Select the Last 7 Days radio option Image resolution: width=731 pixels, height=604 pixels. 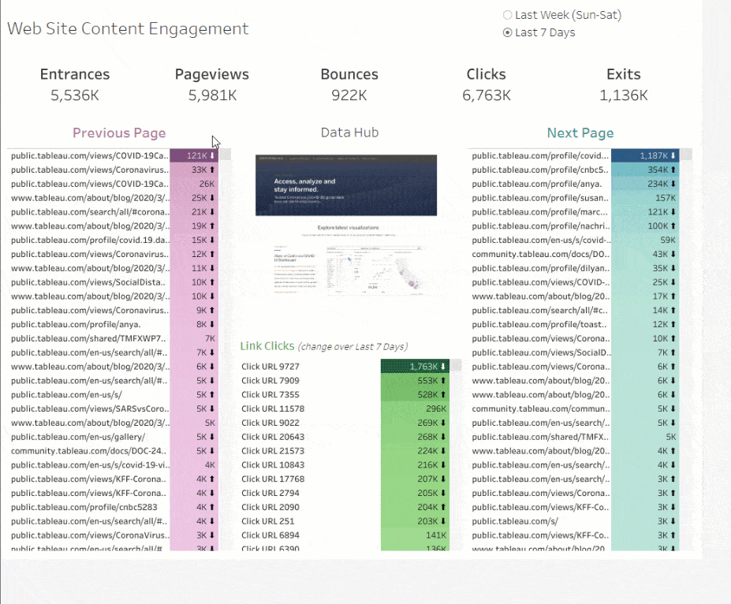pyautogui.click(x=508, y=32)
